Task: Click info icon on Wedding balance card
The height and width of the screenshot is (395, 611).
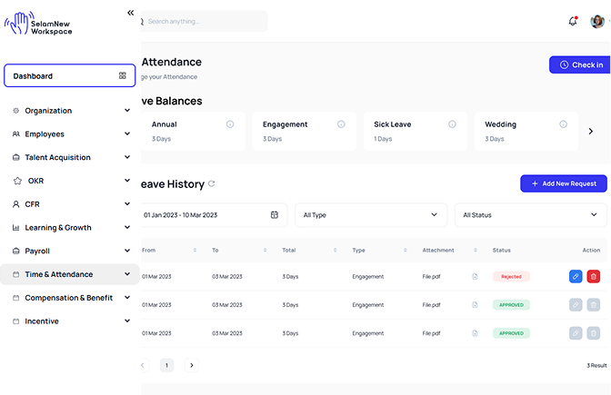Action: tap(563, 124)
